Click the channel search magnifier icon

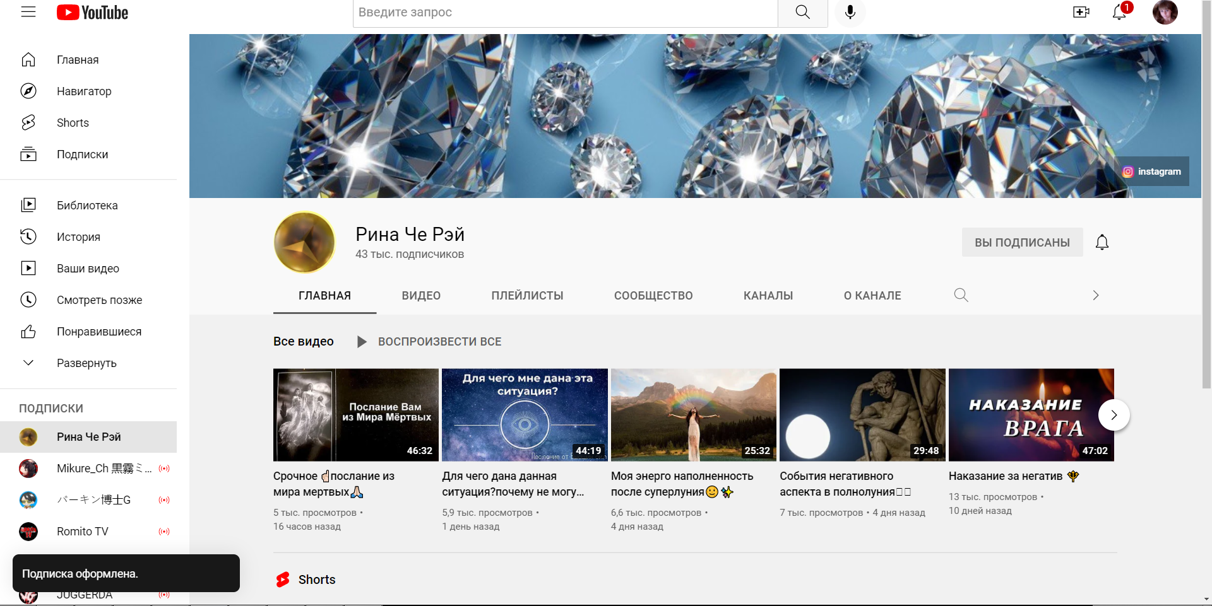tap(961, 295)
